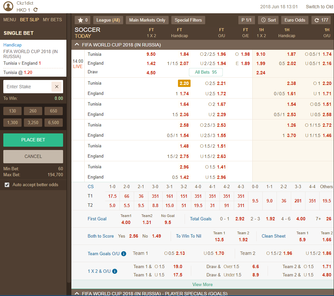The height and width of the screenshot is (296, 334).
Task: Refresh the HKD balance with the reload icon
Action: coord(36,10)
